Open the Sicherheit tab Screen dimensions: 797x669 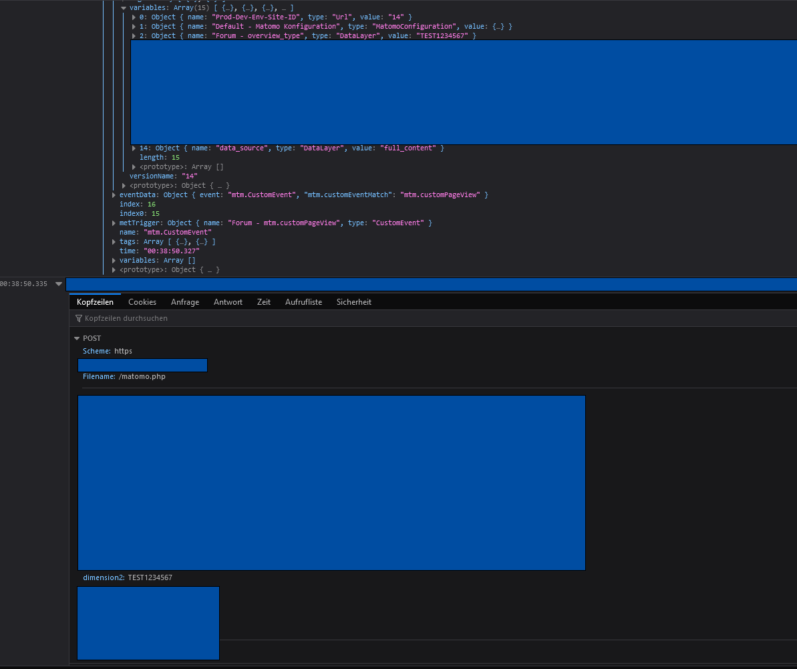(x=353, y=301)
